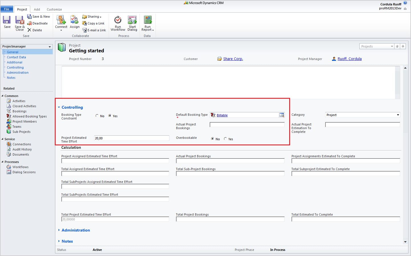The height and width of the screenshot is (256, 411).
Task: Open the Billable booking type link
Action: (222, 115)
